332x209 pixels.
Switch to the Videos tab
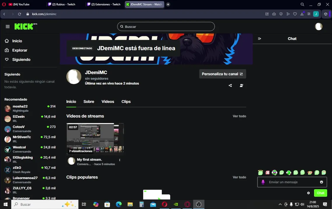[x=108, y=102]
